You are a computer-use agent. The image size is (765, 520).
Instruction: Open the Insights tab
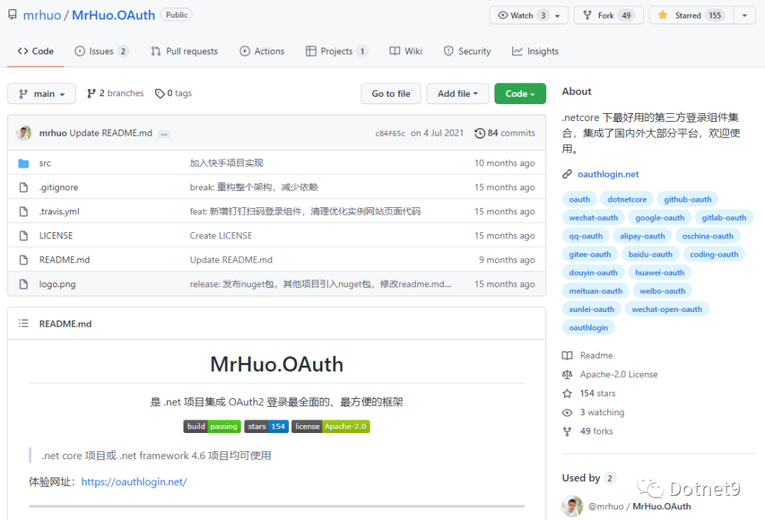[x=535, y=51]
